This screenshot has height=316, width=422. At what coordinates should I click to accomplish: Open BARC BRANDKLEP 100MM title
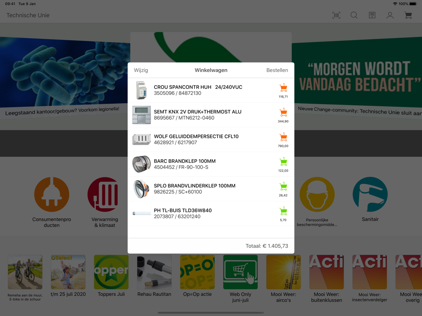(x=185, y=161)
